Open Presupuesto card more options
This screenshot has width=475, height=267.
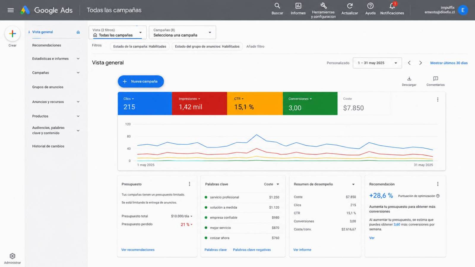point(189,184)
